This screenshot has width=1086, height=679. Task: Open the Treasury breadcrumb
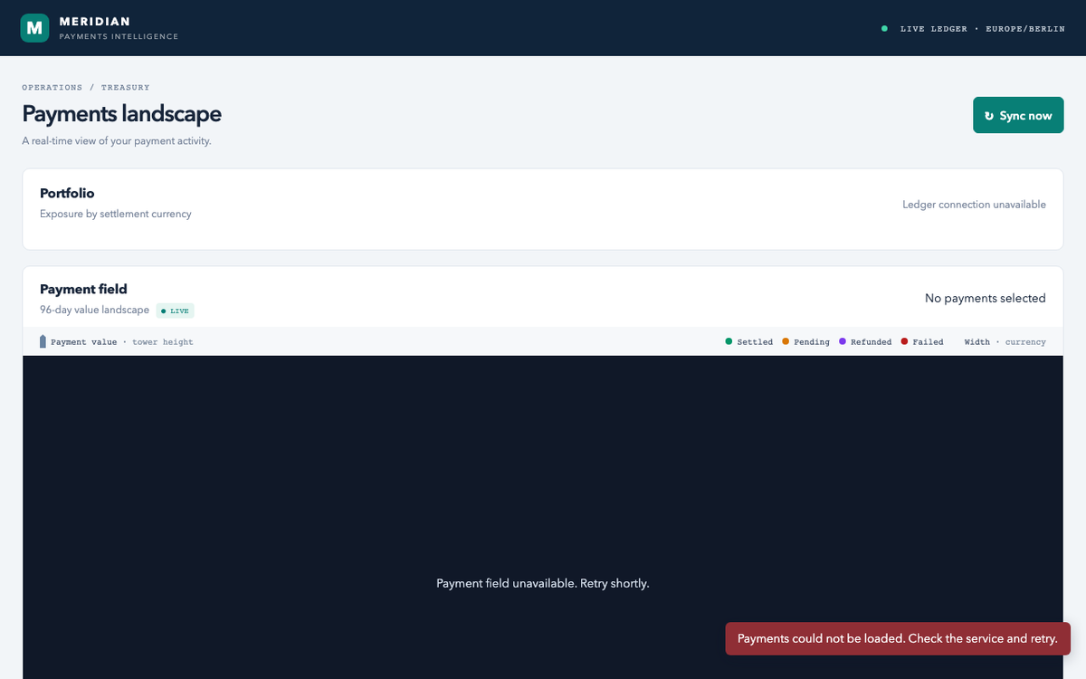[126, 87]
